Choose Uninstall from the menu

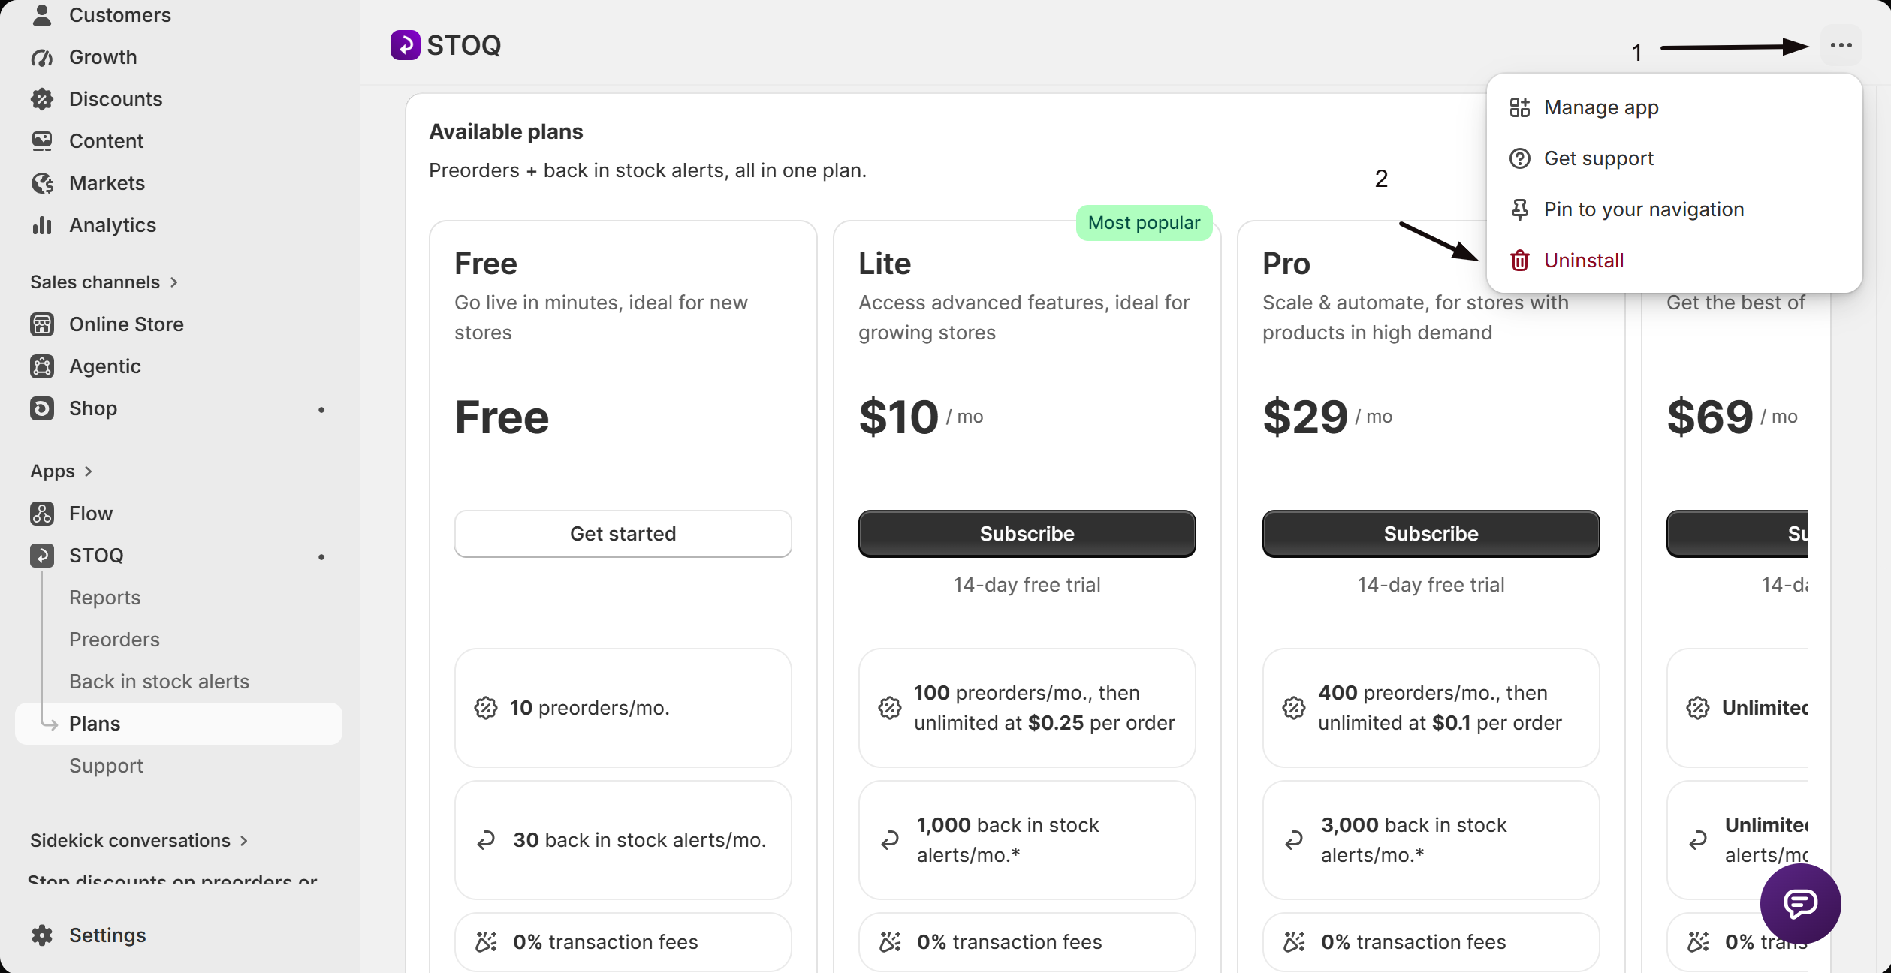[x=1674, y=261]
